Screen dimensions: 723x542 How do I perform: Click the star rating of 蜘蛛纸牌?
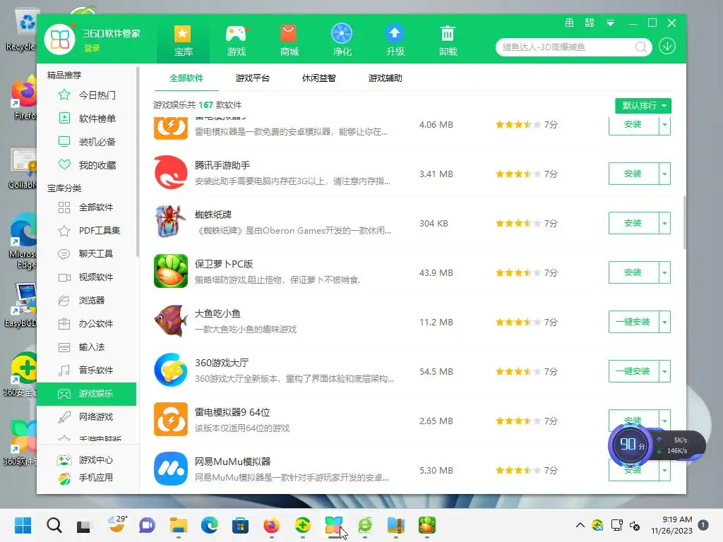pyautogui.click(x=518, y=224)
